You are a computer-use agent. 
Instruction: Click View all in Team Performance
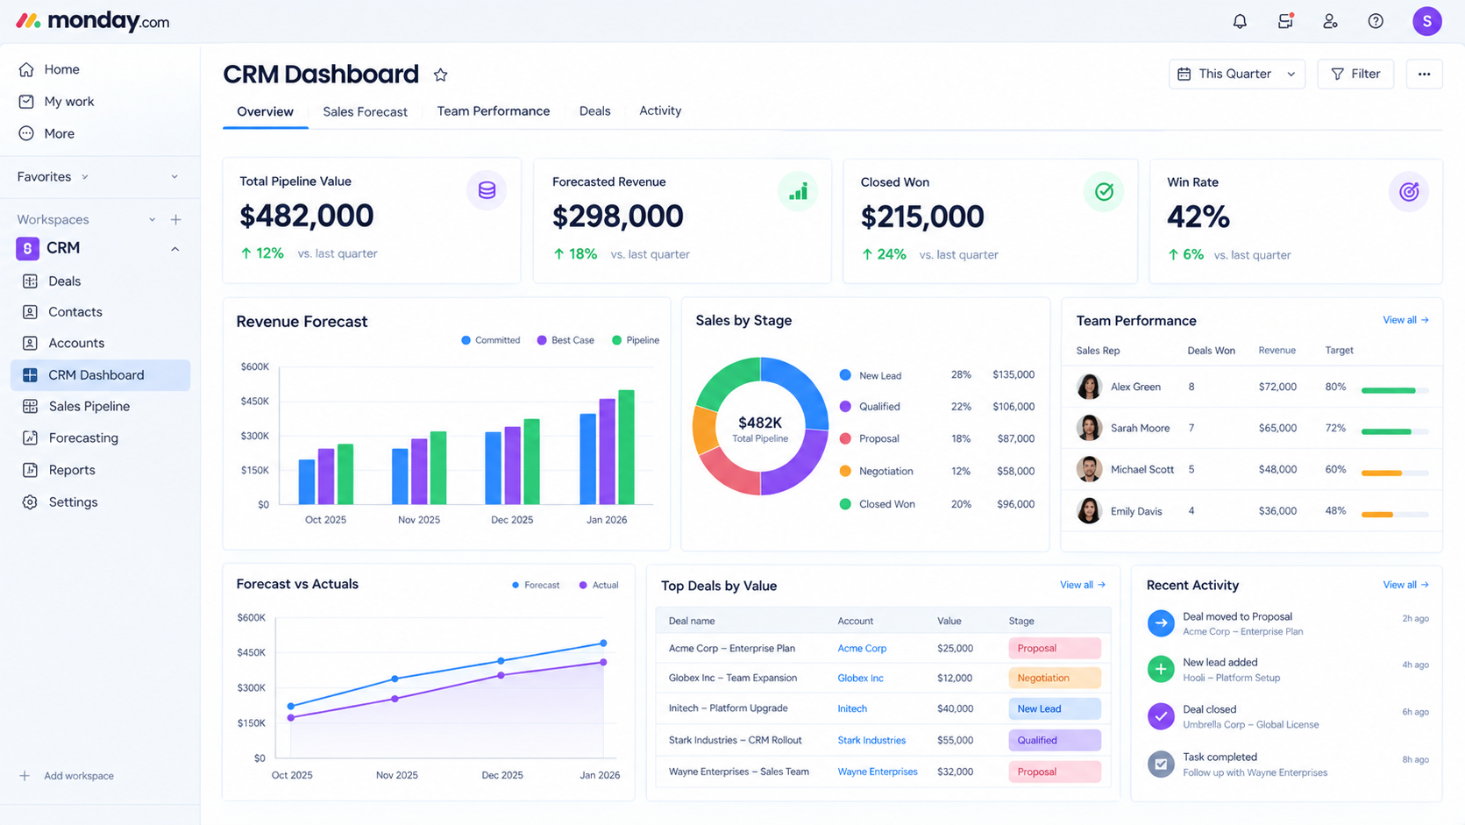click(x=1405, y=320)
